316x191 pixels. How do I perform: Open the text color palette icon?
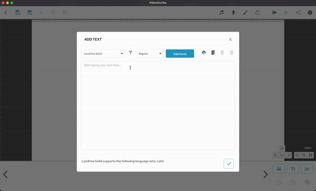[x=204, y=53]
